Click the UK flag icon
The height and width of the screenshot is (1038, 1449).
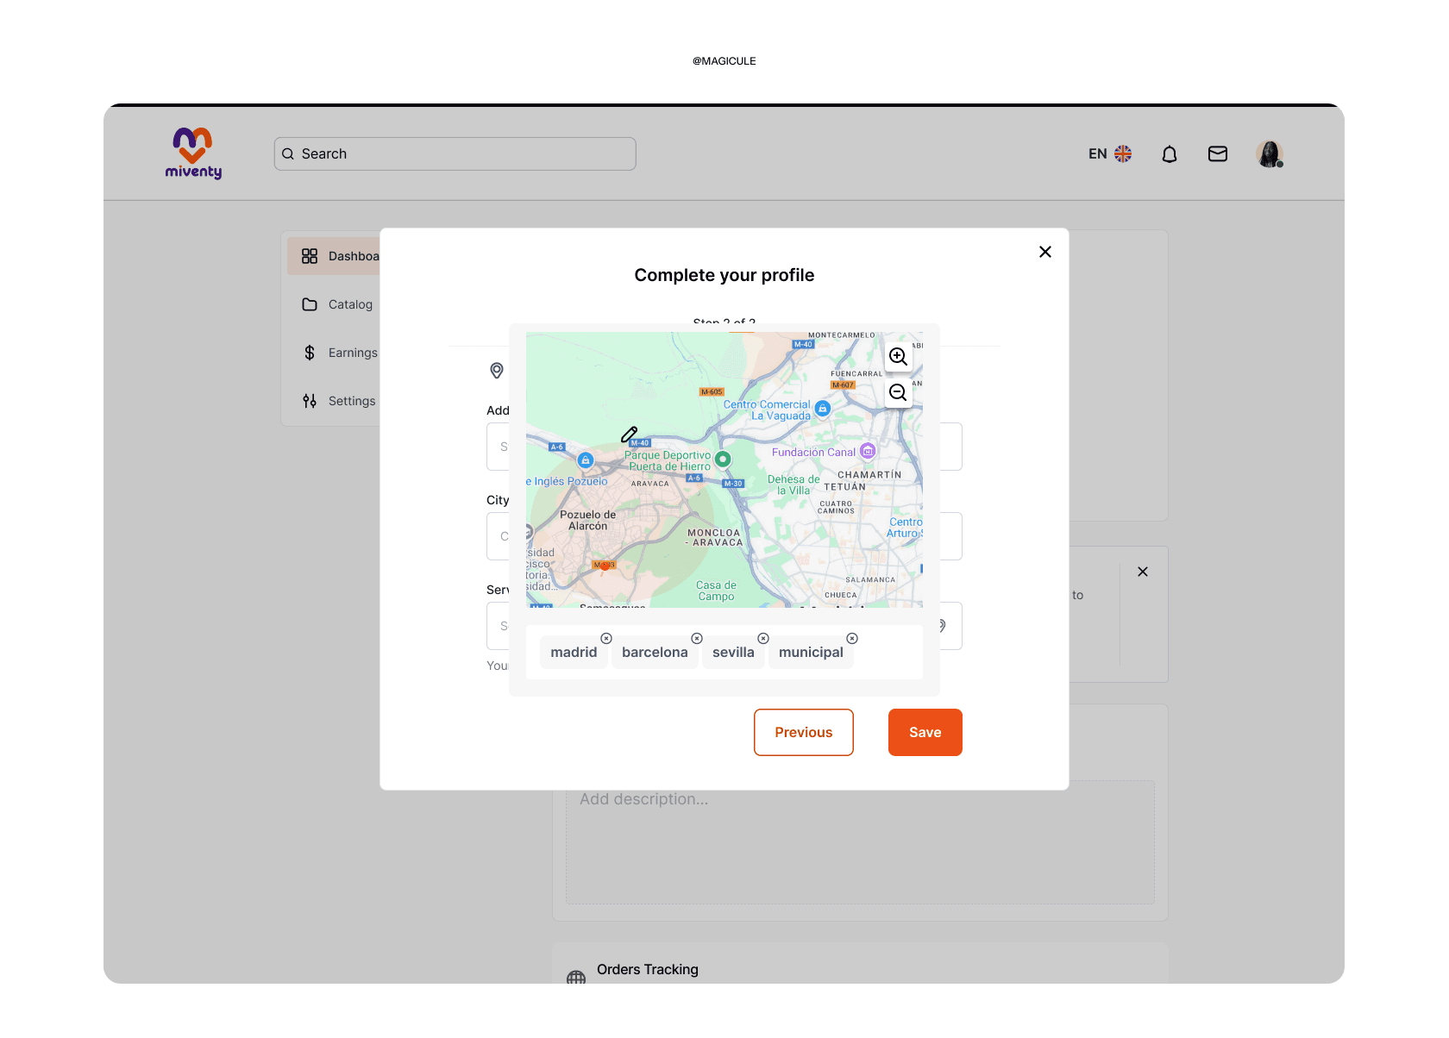coord(1123,153)
